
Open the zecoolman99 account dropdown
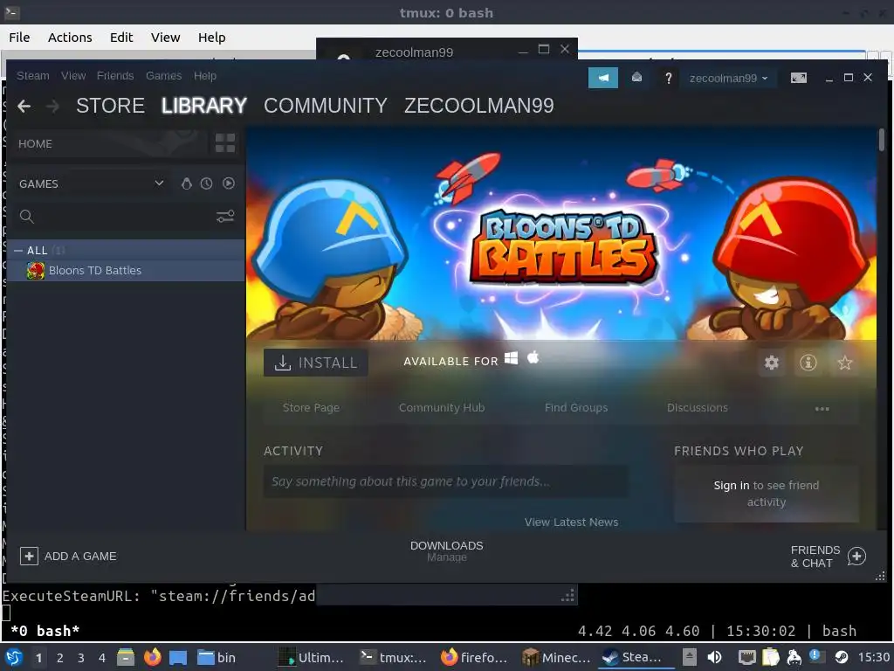tap(728, 78)
